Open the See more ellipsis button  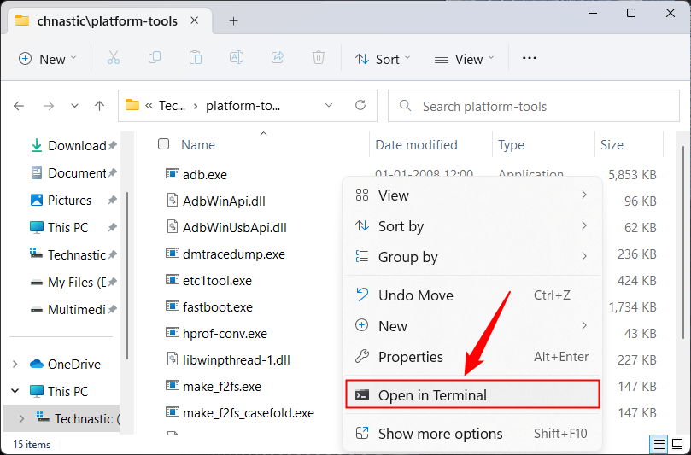[x=529, y=58]
